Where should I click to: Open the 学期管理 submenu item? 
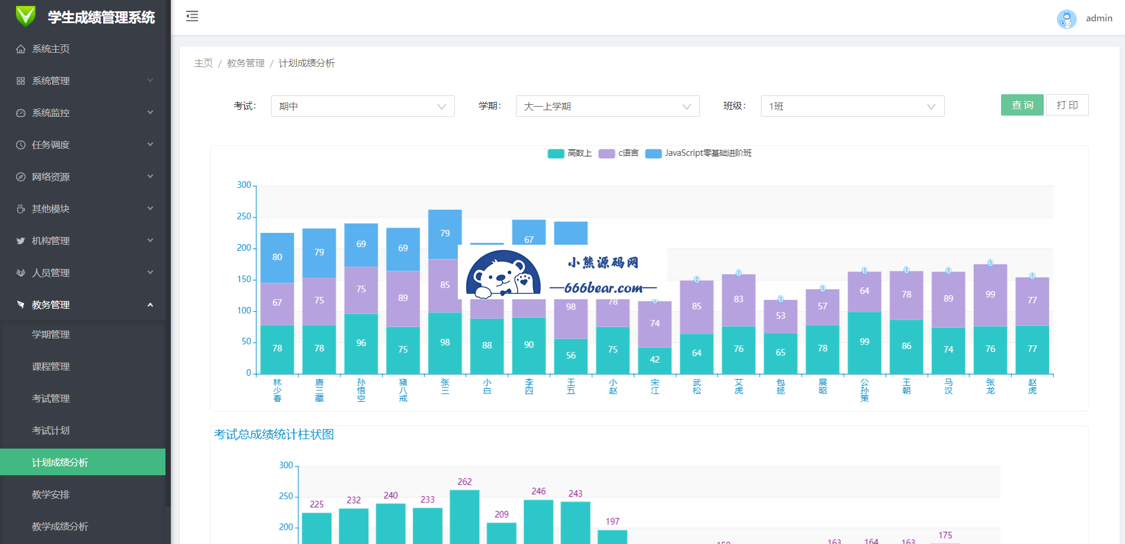point(83,335)
